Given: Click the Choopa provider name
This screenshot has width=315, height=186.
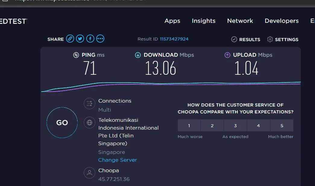Looking at the screenshot, I should click(x=109, y=171).
